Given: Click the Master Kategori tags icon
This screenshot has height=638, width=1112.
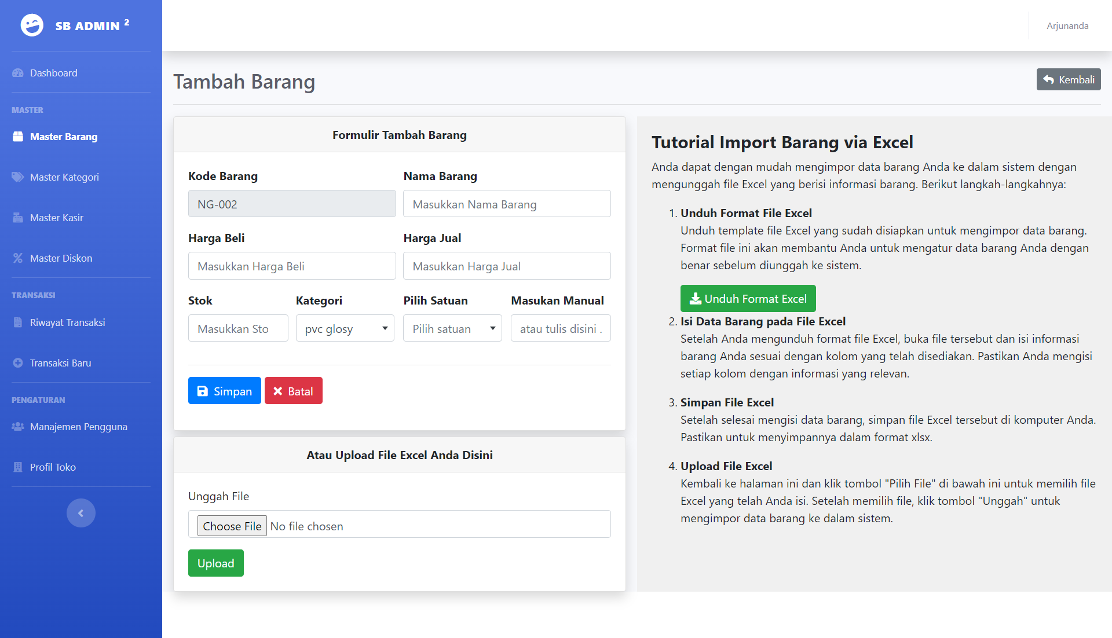Looking at the screenshot, I should coord(18,177).
